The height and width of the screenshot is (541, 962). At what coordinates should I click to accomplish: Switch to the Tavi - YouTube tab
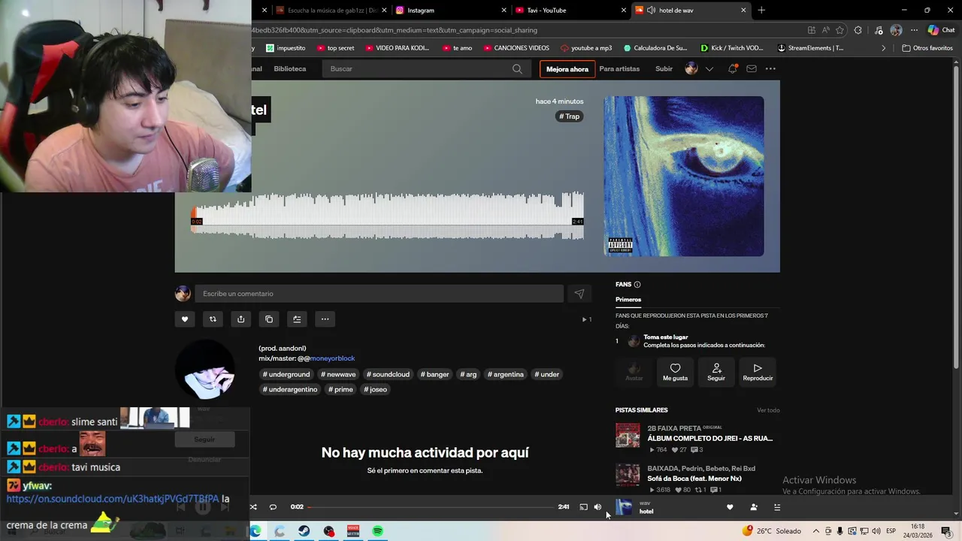570,10
